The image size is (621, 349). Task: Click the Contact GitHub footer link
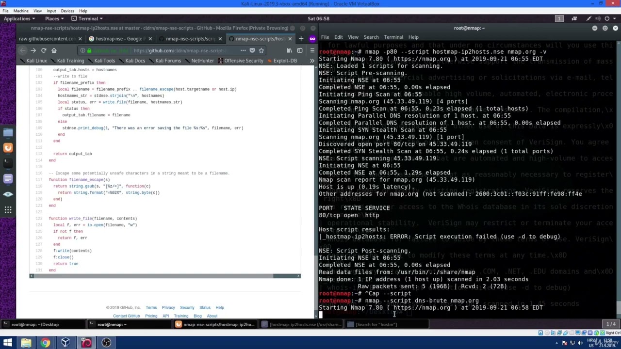pos(127,316)
